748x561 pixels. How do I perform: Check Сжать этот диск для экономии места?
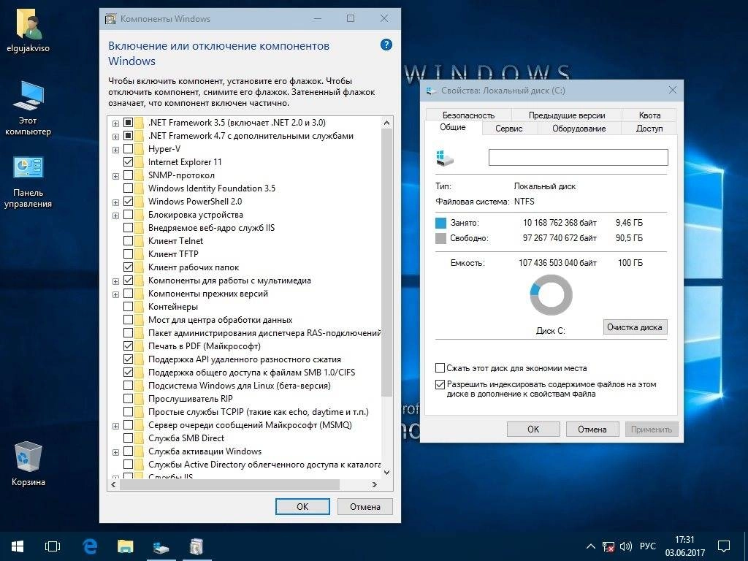tap(440, 368)
